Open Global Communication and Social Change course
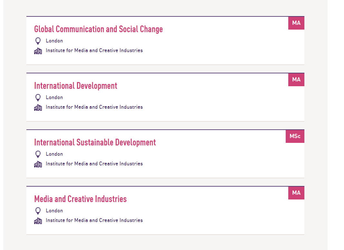The image size is (344, 250). click(98, 29)
